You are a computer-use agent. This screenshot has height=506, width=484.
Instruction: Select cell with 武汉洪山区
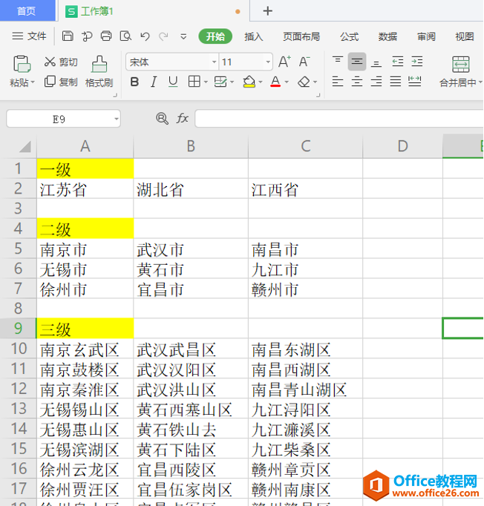pyautogui.click(x=191, y=389)
